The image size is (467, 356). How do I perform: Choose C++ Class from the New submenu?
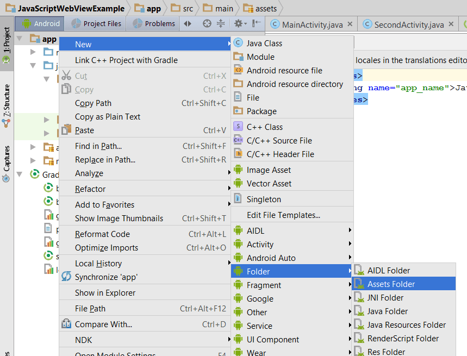pyautogui.click(x=292, y=127)
